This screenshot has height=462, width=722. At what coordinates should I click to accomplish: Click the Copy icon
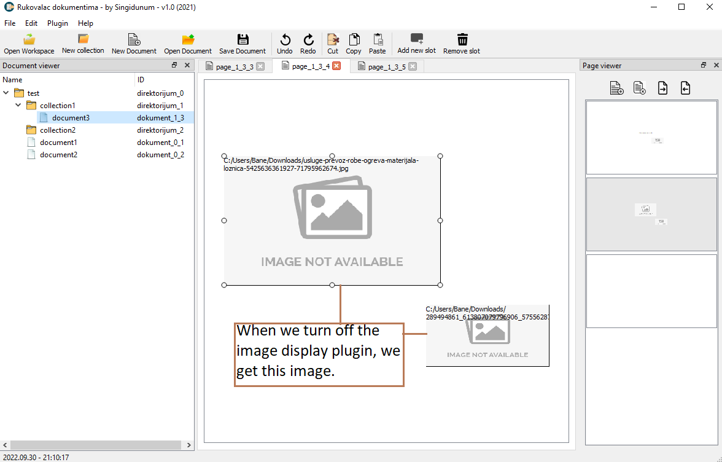point(354,39)
